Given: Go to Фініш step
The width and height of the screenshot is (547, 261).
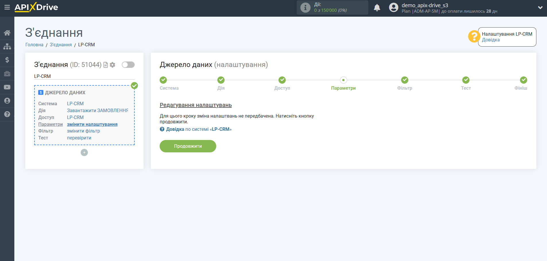Looking at the screenshot, I should 523,80.
